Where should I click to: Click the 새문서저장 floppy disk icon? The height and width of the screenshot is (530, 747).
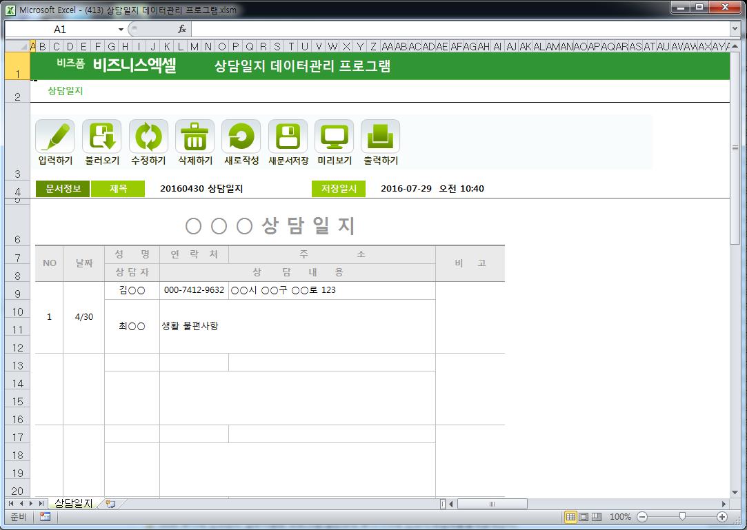tap(288, 136)
